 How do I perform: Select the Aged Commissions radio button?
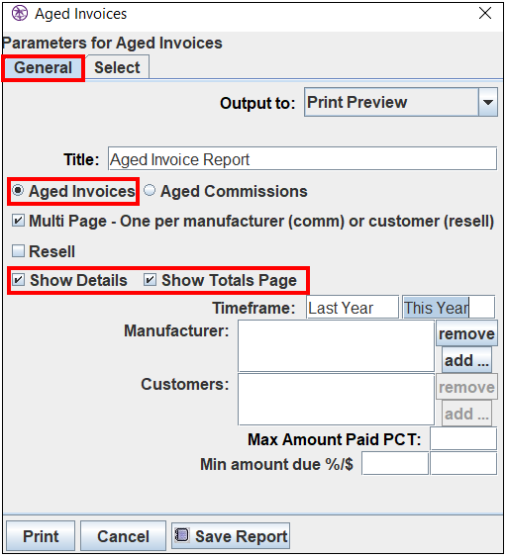click(150, 190)
